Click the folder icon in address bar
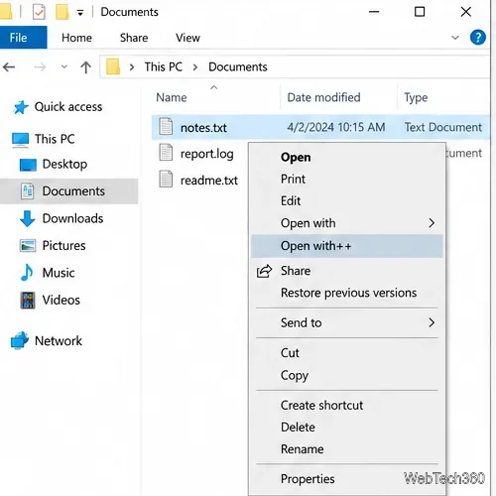 [113, 66]
